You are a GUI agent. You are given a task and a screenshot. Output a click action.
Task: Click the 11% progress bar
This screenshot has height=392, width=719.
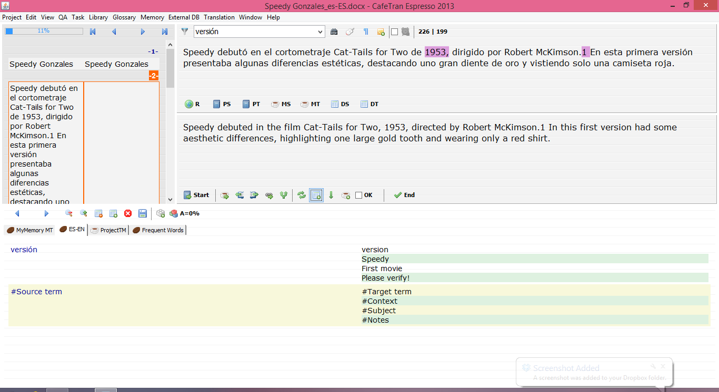click(44, 31)
